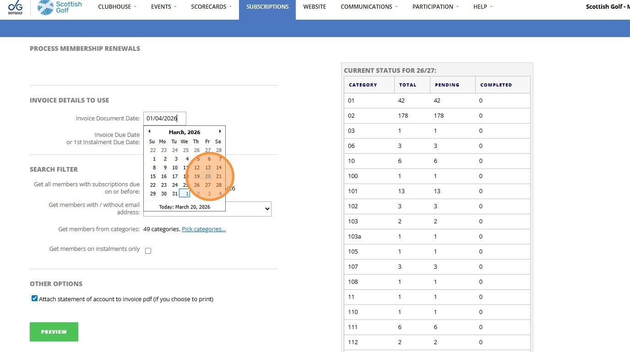
Task: Expand the SCORECARDS menu
Action: (x=211, y=7)
